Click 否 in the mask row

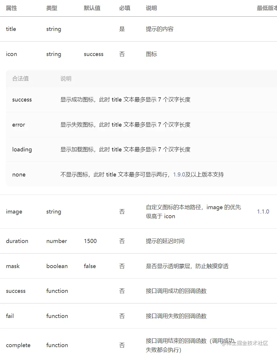point(122,266)
